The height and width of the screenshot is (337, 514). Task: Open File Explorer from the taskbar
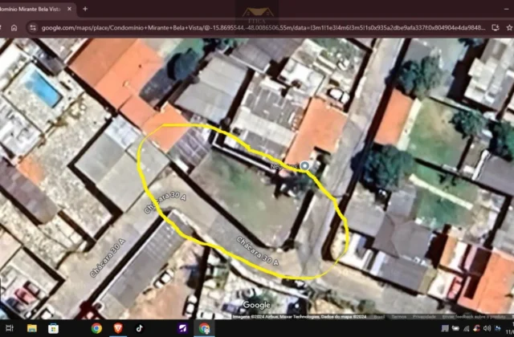click(32, 328)
